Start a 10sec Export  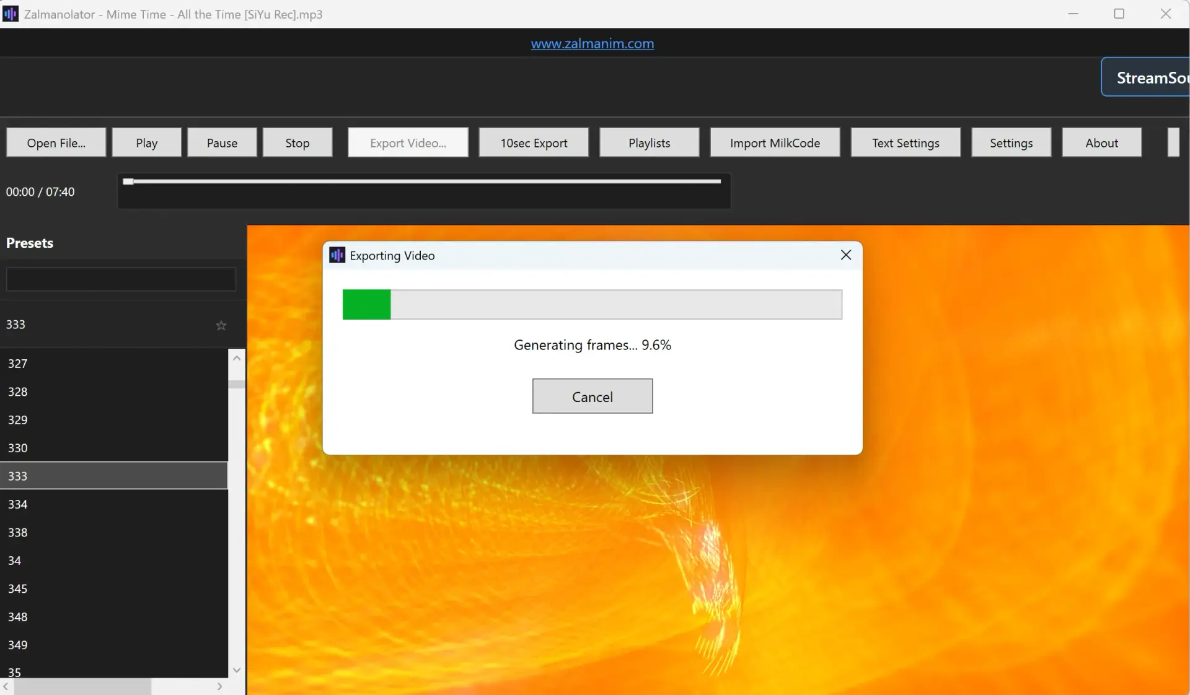[x=534, y=142]
